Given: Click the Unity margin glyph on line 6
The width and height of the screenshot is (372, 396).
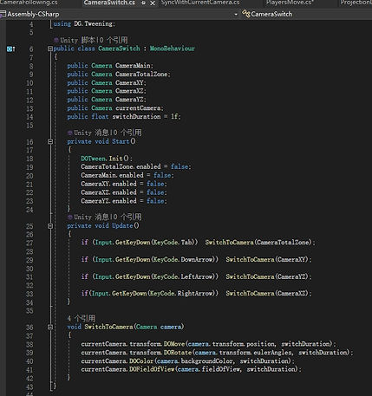Looking at the screenshot, I should pos(10,49).
